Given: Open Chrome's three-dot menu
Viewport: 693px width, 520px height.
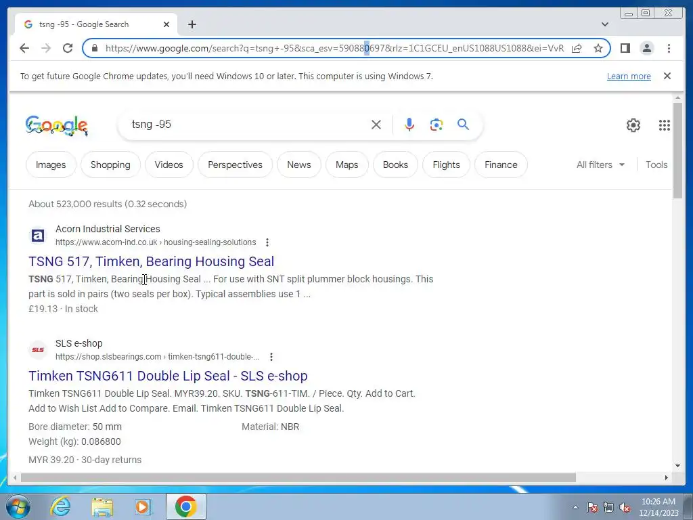Looking at the screenshot, I should click(x=669, y=48).
